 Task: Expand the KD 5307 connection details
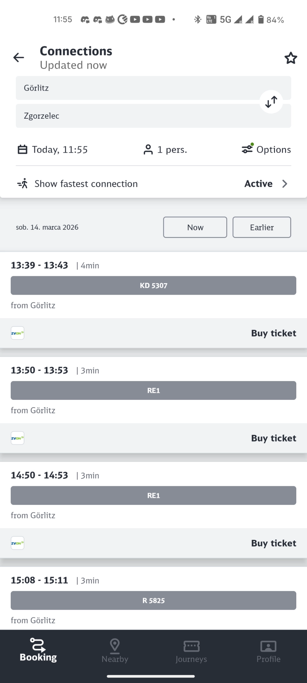click(153, 285)
